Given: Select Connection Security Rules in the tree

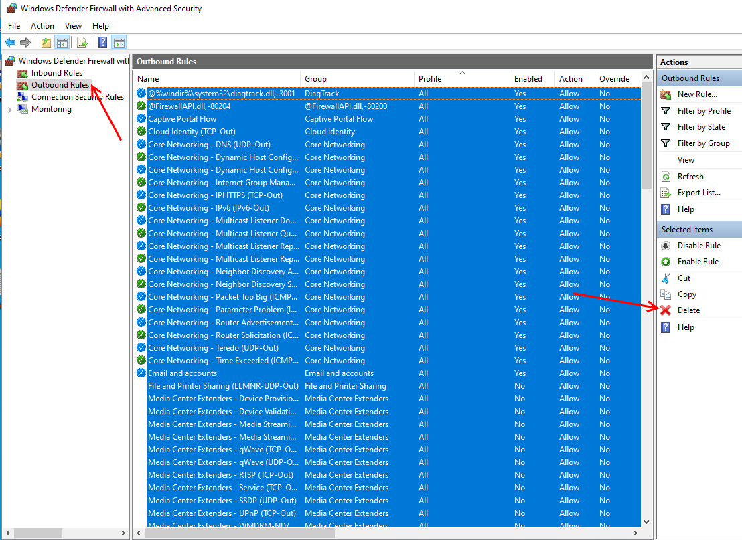Looking at the screenshot, I should pos(78,97).
